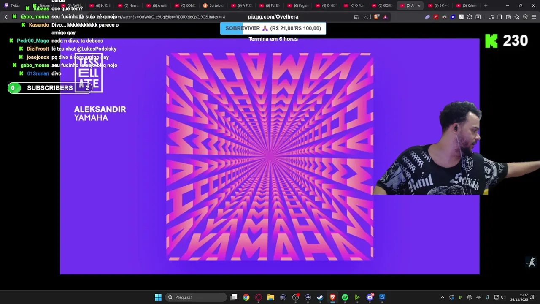Click the Brave Rewards triangle icon

[x=385, y=17]
